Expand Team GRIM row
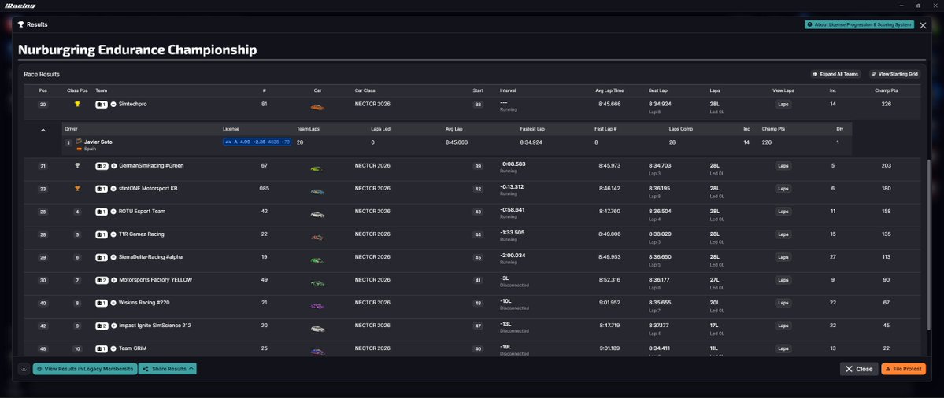The height and width of the screenshot is (398, 944). [x=113, y=348]
